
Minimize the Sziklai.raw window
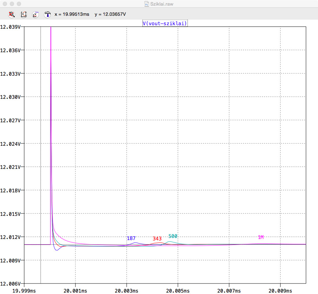pos(12,4)
